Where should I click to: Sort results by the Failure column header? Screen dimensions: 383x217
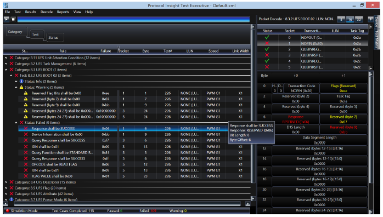click(x=106, y=51)
